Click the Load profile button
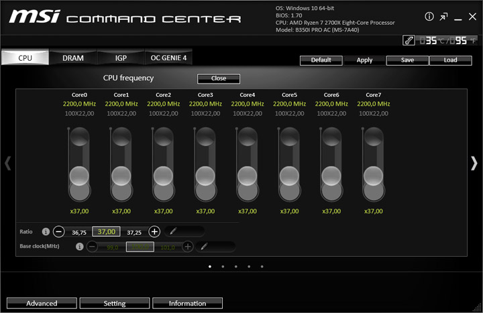 click(450, 60)
